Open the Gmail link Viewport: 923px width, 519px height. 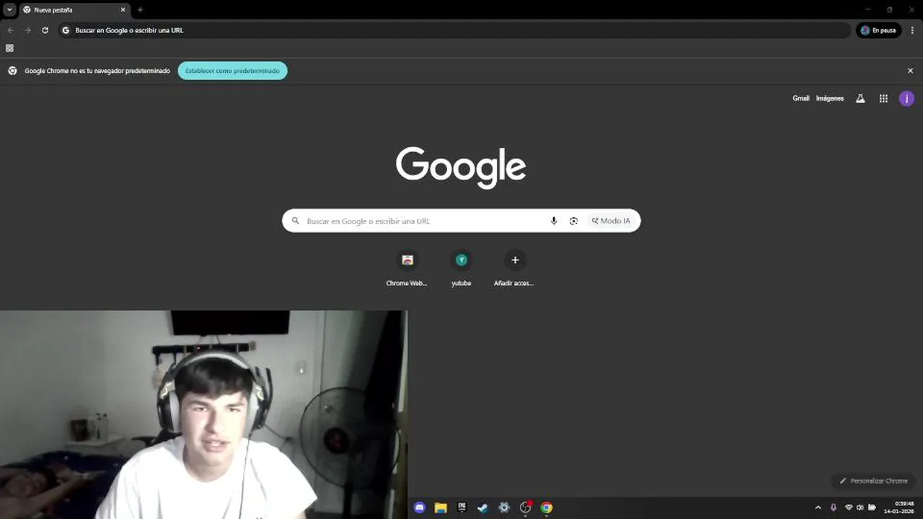pos(800,99)
